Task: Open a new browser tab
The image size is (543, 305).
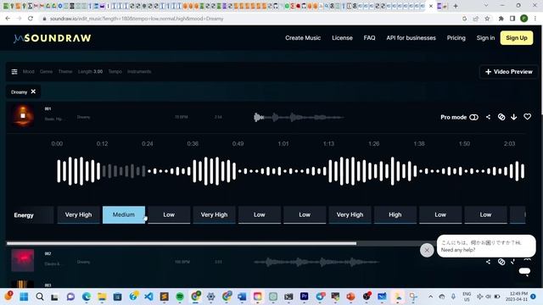Action: click(456, 6)
